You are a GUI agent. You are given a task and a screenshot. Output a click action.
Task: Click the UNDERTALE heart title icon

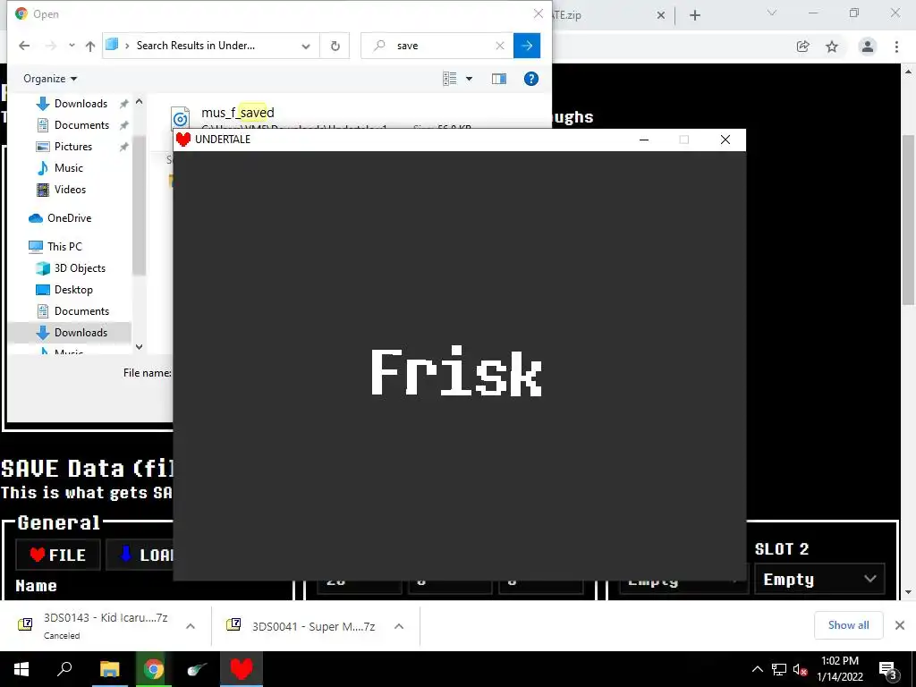183,139
